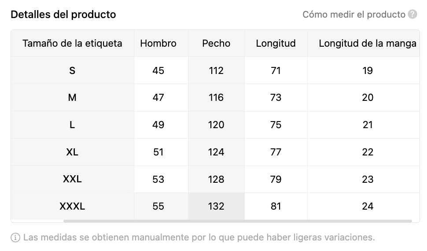
Task: Click shoulder value 45 in S row
Action: pyautogui.click(x=158, y=70)
